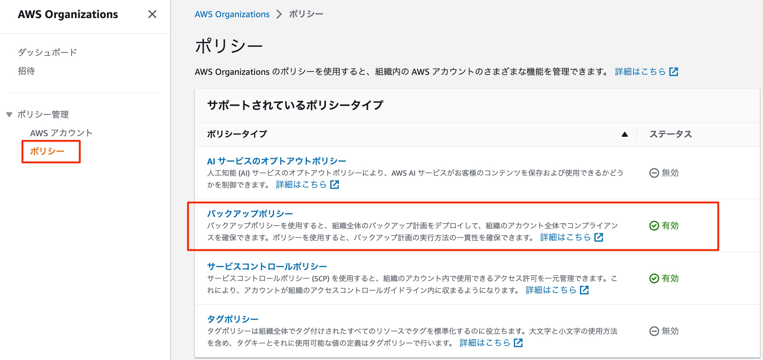The height and width of the screenshot is (360, 763).
Task: Open ダッシュボード in the sidebar
Action: coord(47,52)
